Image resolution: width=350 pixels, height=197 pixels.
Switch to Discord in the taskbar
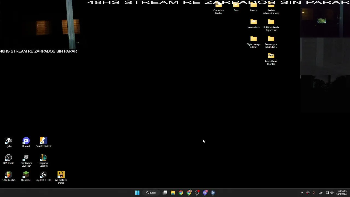205,193
